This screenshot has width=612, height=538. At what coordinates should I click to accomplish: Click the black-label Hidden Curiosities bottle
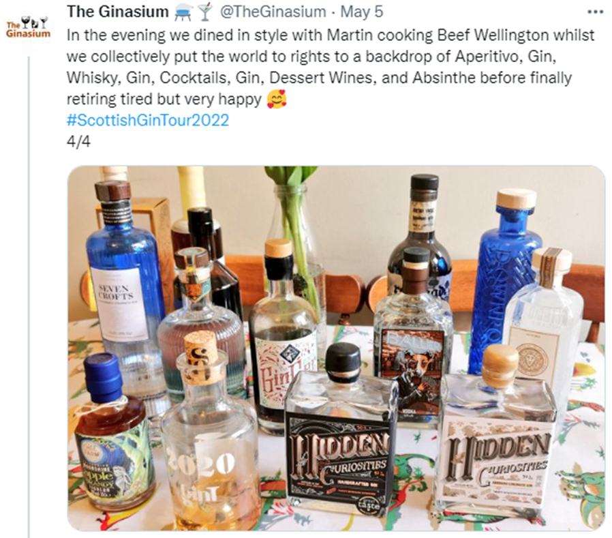(x=339, y=432)
